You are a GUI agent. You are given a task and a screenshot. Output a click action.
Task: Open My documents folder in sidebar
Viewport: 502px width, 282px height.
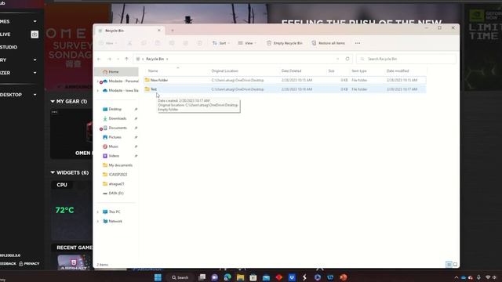coord(118,165)
